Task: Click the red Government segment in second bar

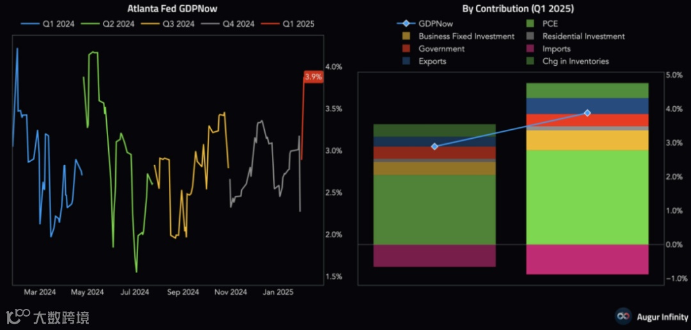Action: click(x=587, y=120)
